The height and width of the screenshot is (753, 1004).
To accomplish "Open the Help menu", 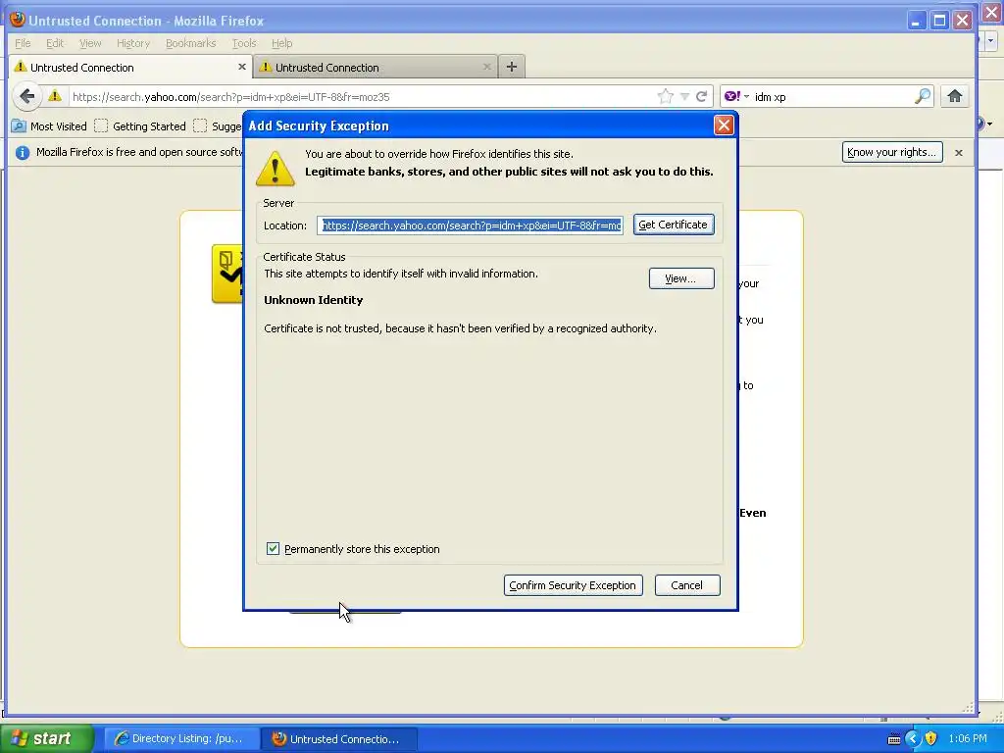I will coord(281,43).
